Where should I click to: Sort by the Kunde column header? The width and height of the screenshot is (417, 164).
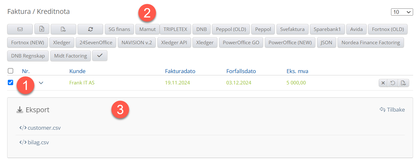[77, 71]
